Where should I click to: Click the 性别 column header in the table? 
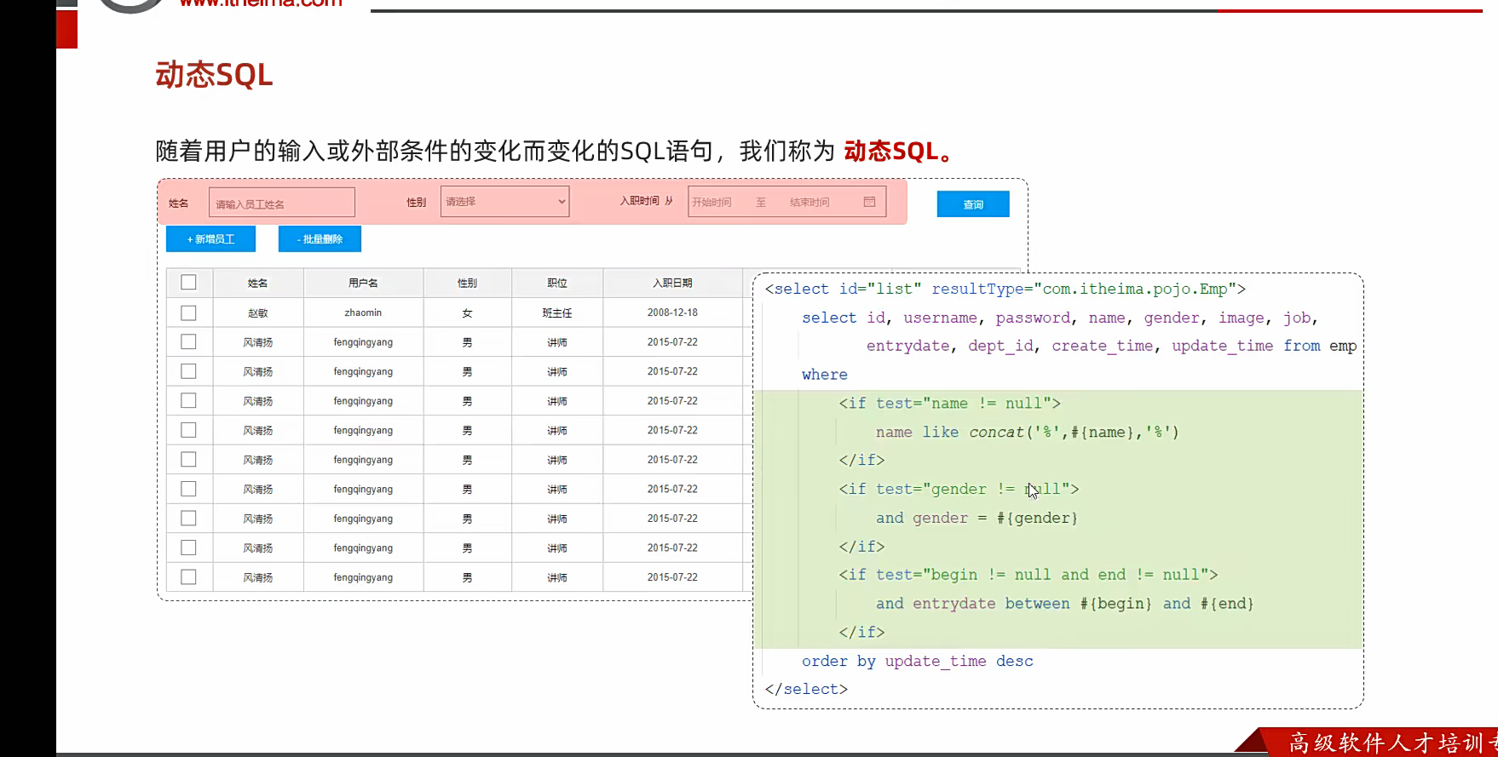coord(467,283)
